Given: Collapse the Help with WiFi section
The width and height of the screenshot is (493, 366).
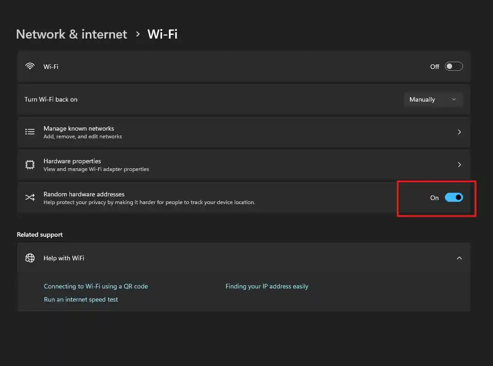Looking at the screenshot, I should point(459,258).
